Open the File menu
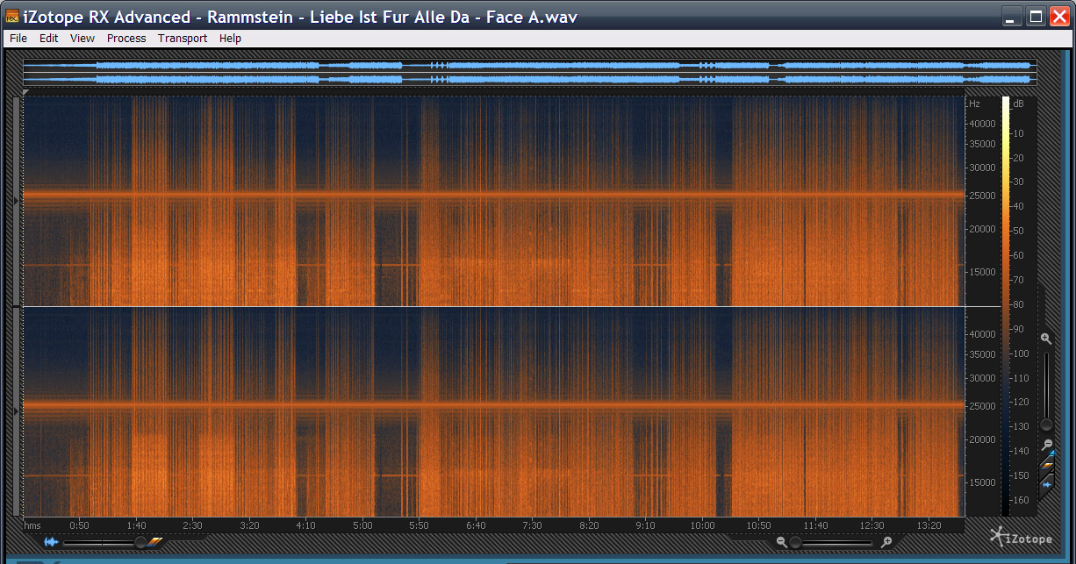The width and height of the screenshot is (1076, 564). 18,38
